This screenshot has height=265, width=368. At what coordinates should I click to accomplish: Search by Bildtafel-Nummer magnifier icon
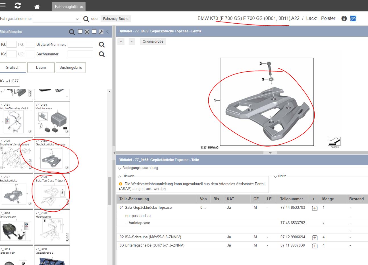[x=102, y=45]
